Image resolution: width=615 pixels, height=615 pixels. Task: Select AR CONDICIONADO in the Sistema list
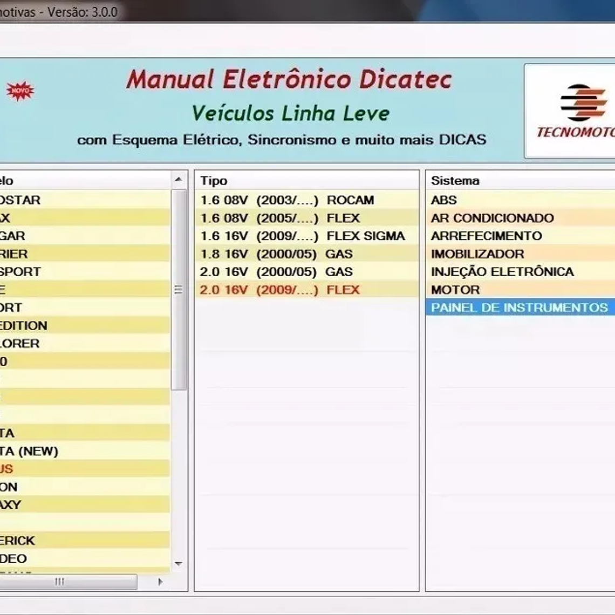point(491,218)
